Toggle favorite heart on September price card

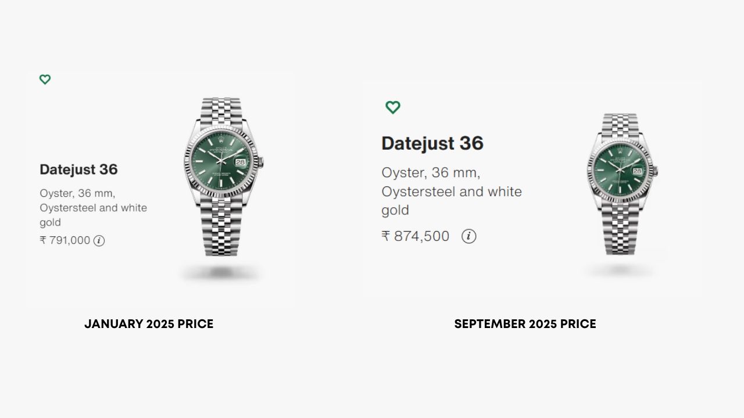click(x=393, y=107)
